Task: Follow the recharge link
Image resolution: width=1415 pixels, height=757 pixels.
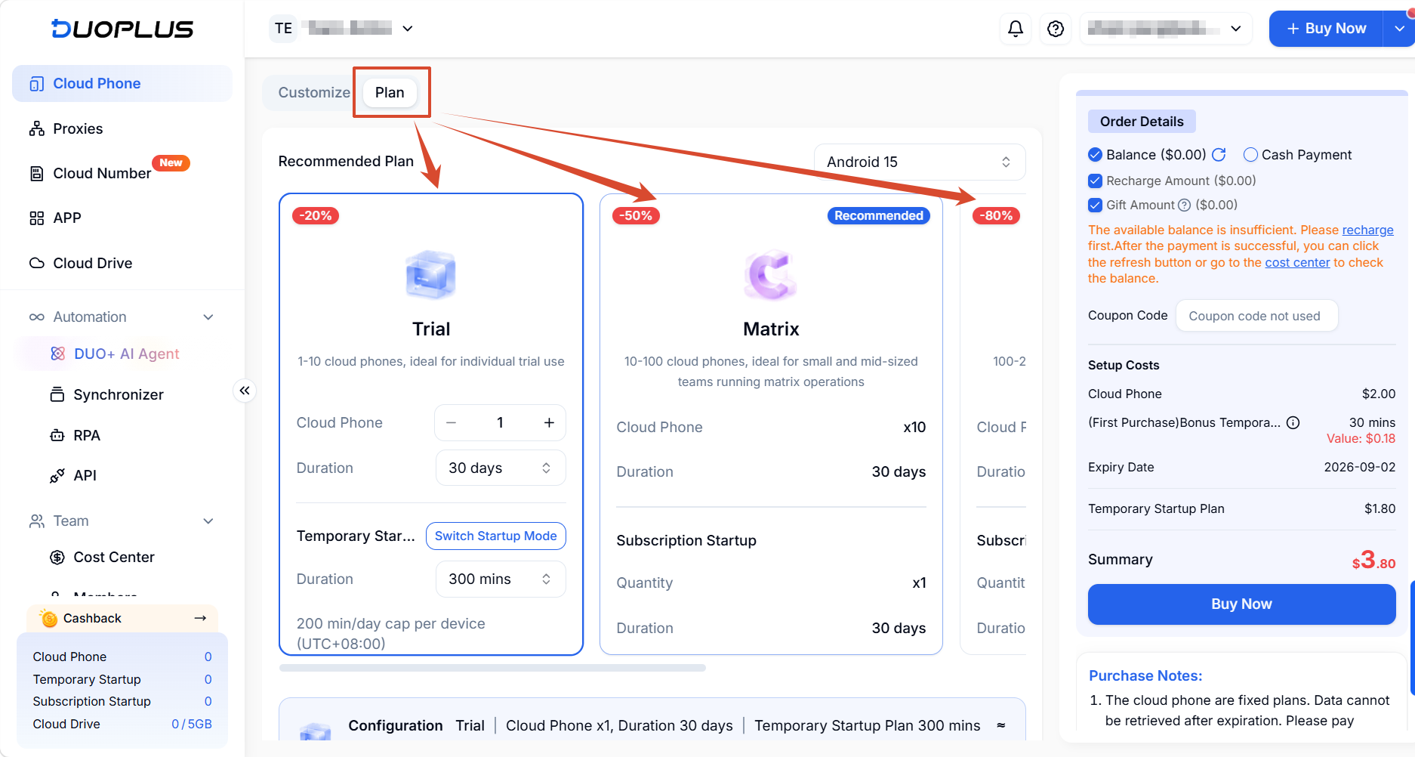Action: (x=1367, y=230)
